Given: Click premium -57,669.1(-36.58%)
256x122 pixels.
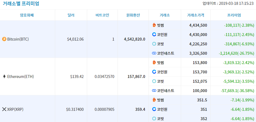Looking at the screenshot, I should click(x=238, y=90).
